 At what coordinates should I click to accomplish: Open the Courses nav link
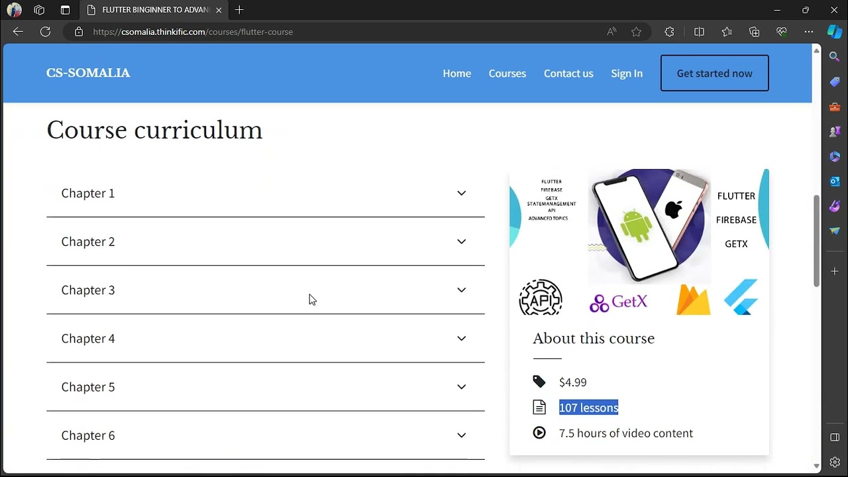[507, 74]
